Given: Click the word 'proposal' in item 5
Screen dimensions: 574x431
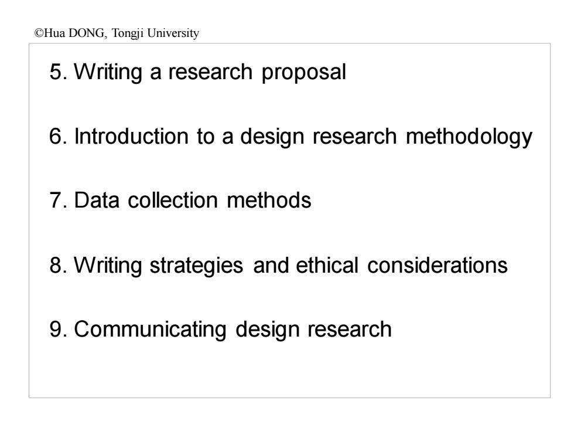Looking at the screenshot, I should 304,73.
